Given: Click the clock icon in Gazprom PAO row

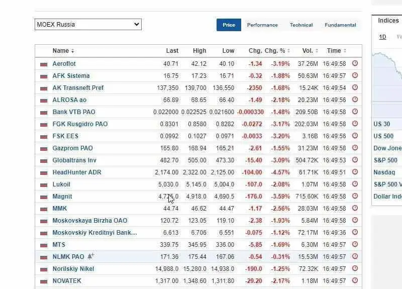Looking at the screenshot, I should [355, 148].
